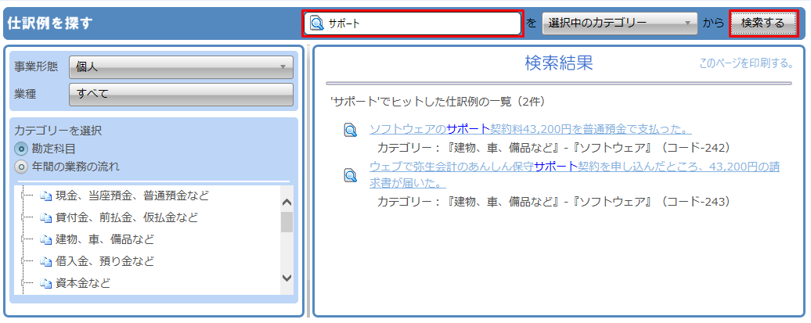Click the category list scrollbar thumb
The width and height of the screenshot is (811, 323).
287,221
